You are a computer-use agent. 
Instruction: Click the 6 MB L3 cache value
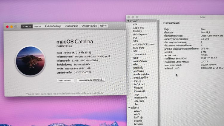click(204, 52)
